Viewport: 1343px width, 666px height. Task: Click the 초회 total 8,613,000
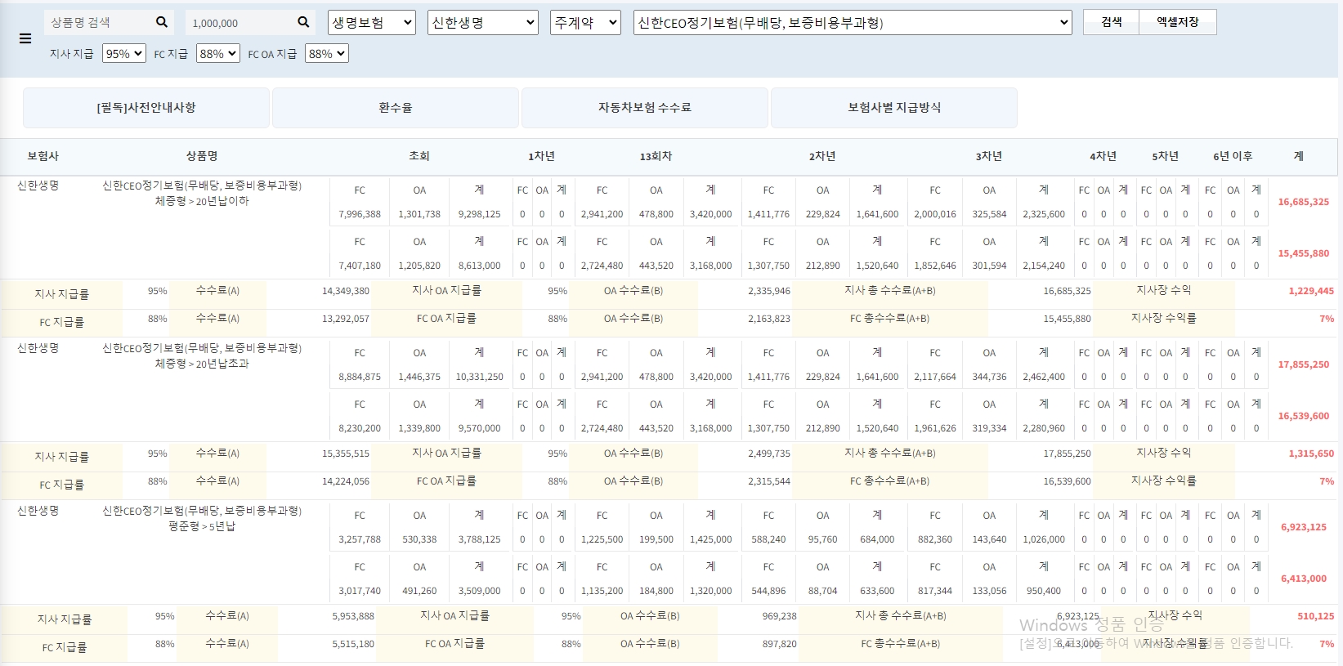479,266
